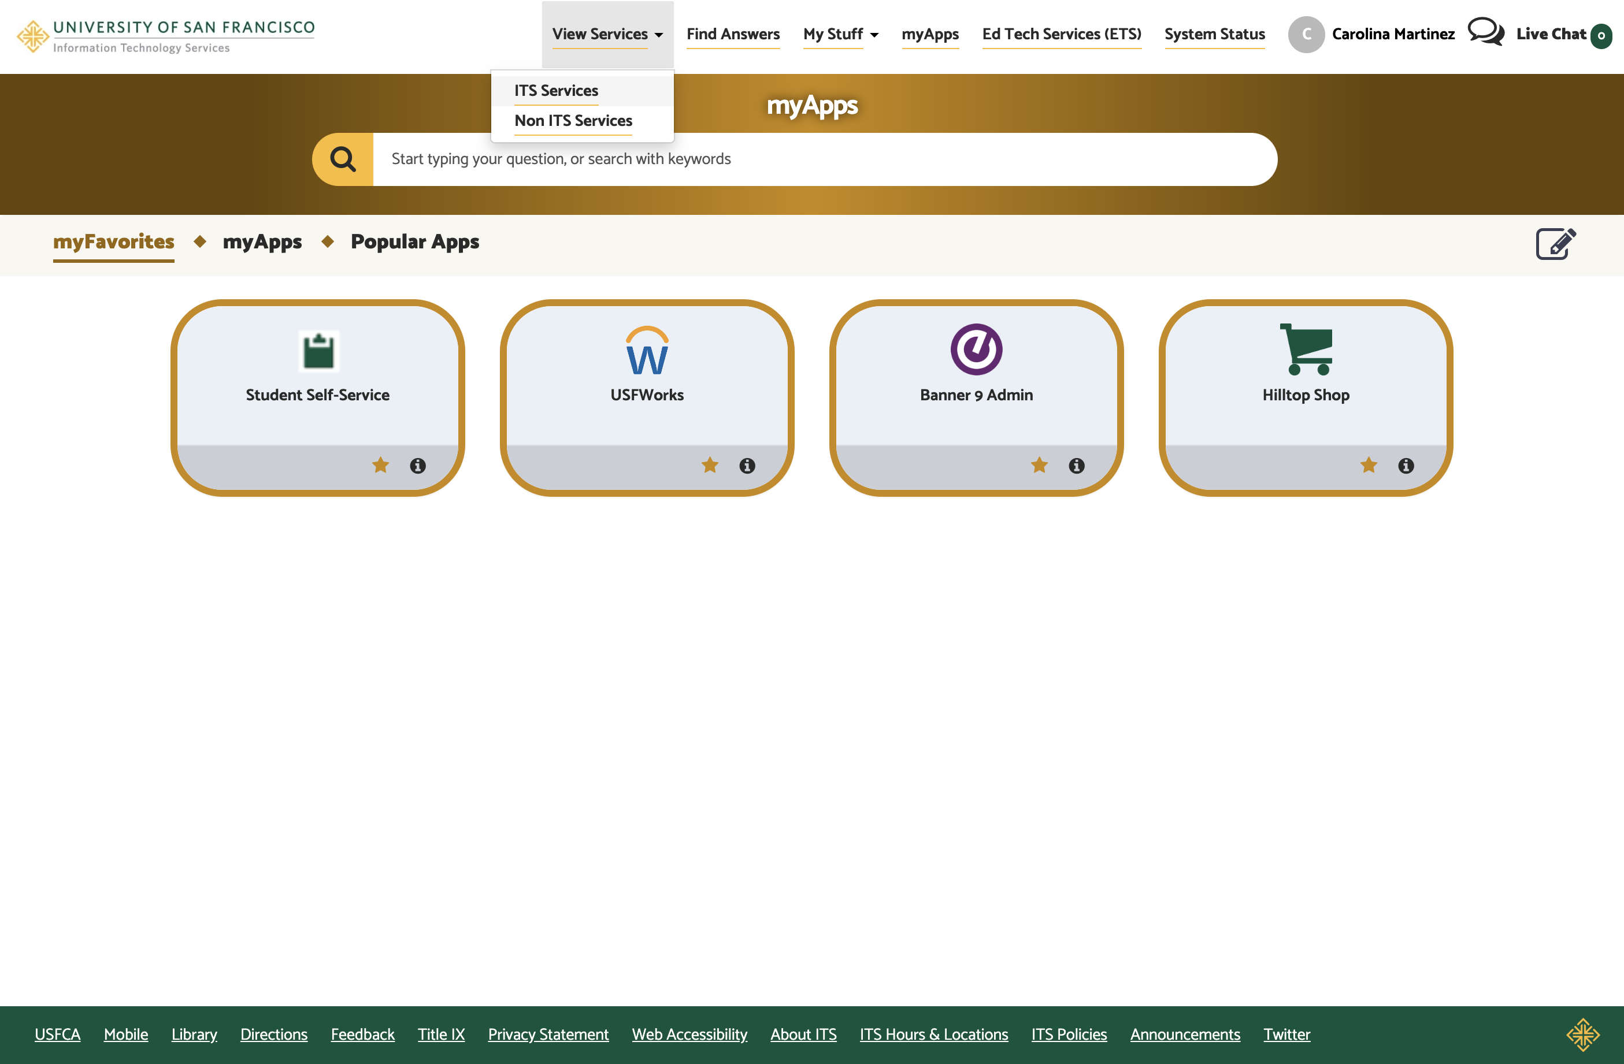Open the Twitter footer link
Image resolution: width=1624 pixels, height=1064 pixels.
point(1286,1034)
